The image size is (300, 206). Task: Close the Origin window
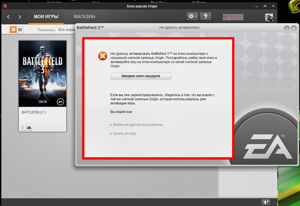273,6
